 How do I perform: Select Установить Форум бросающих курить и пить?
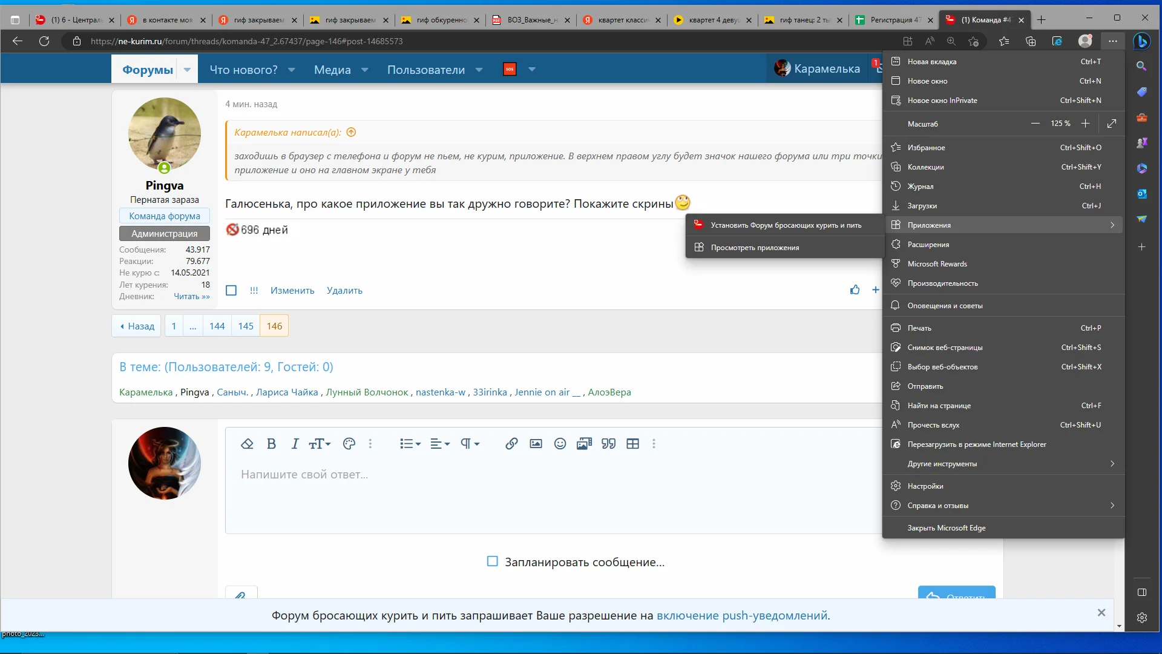click(x=785, y=225)
